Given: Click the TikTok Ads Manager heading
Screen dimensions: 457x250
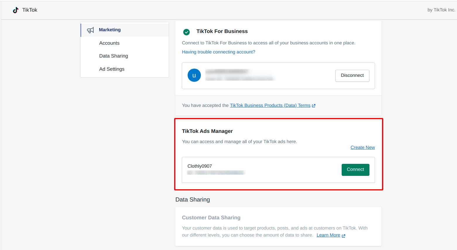Looking at the screenshot, I should 207,131.
